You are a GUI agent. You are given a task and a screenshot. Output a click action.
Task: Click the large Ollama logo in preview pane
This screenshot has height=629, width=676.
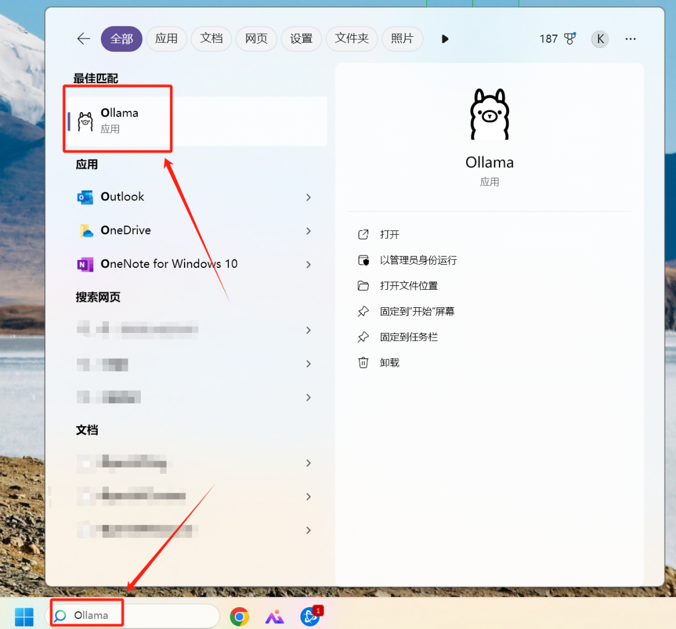(489, 115)
